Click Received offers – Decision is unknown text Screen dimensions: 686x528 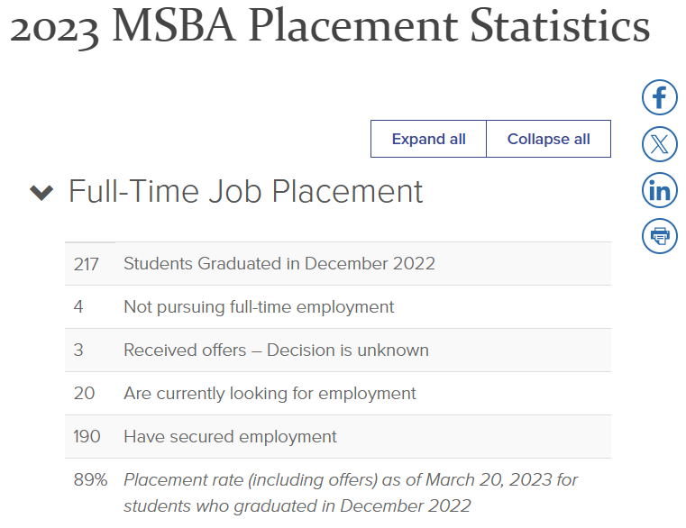tap(276, 350)
